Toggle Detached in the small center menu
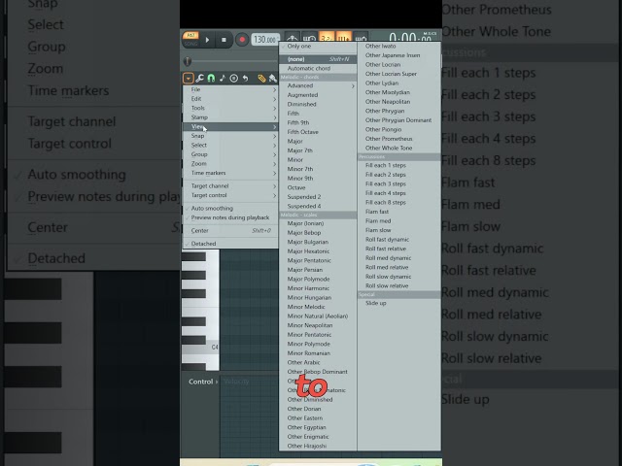Viewport: 622px width, 466px height. tap(230, 244)
